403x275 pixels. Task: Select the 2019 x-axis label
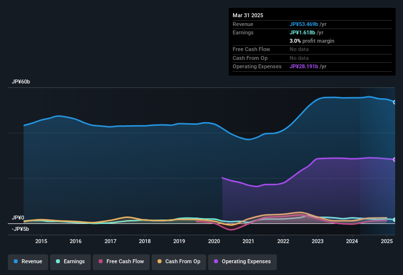click(179, 241)
